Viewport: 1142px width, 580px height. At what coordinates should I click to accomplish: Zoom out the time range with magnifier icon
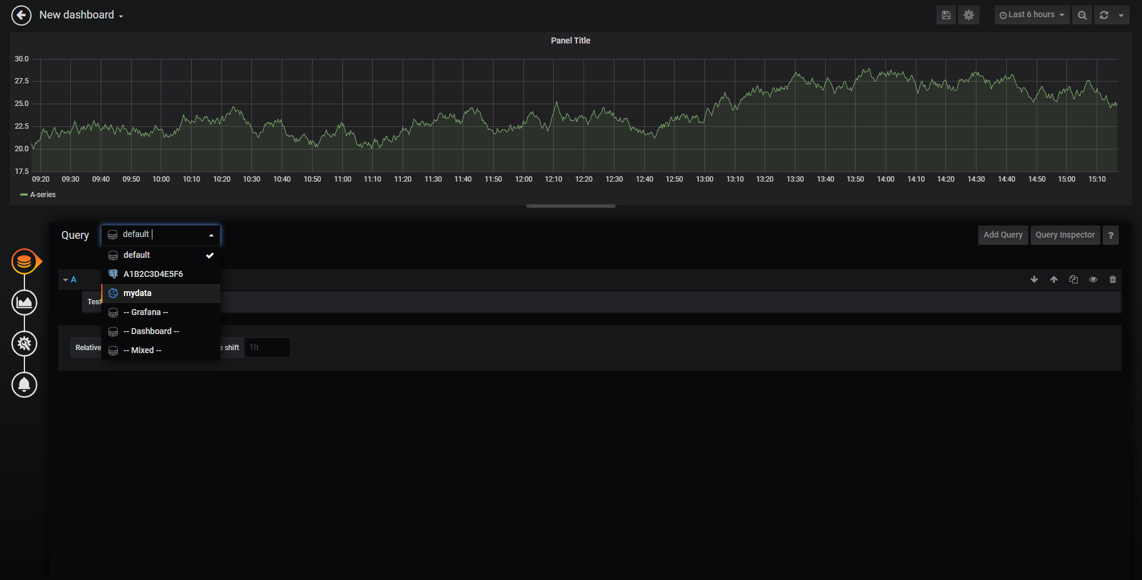pyautogui.click(x=1082, y=14)
